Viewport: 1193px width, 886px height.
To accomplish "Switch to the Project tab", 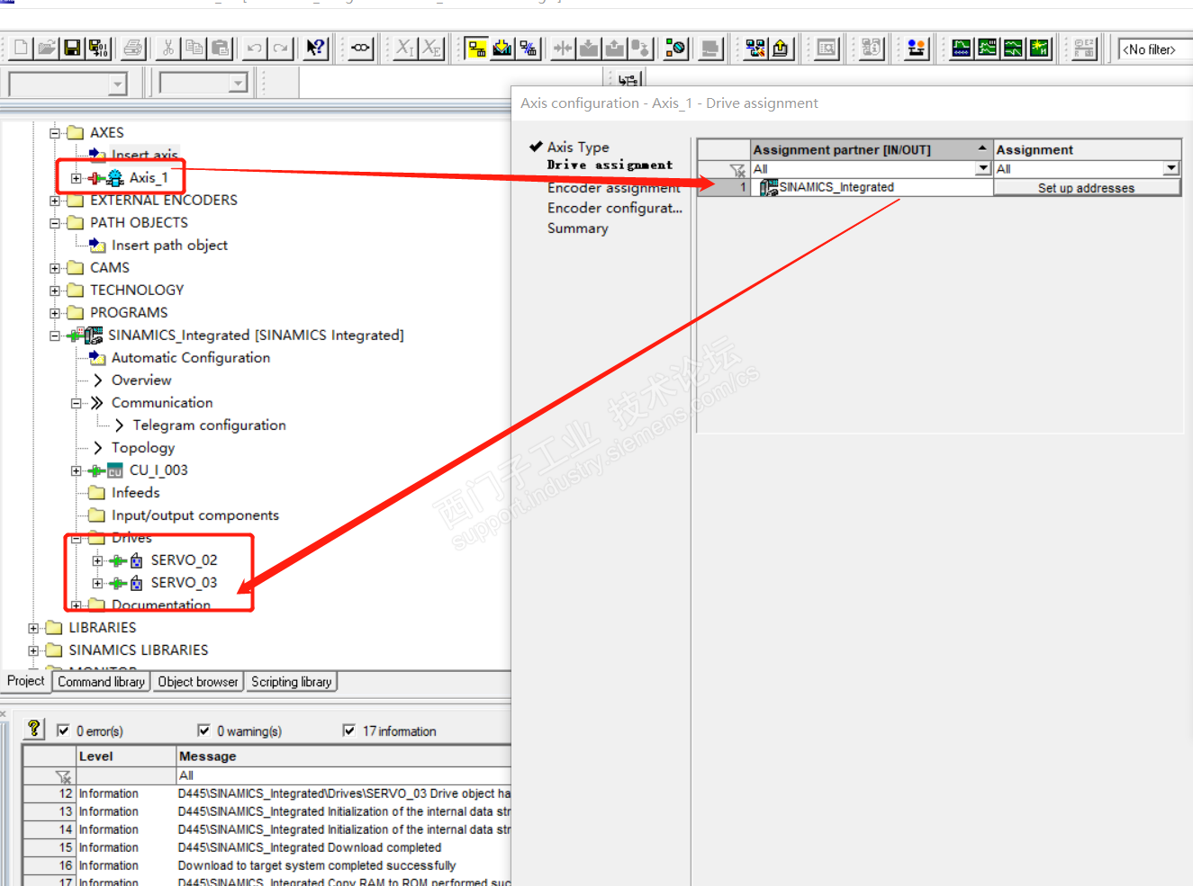I will pos(25,681).
